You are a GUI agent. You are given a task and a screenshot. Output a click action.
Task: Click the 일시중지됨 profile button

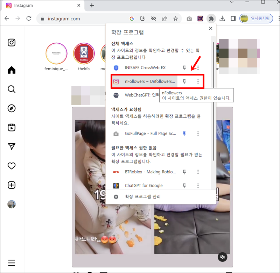(256, 19)
